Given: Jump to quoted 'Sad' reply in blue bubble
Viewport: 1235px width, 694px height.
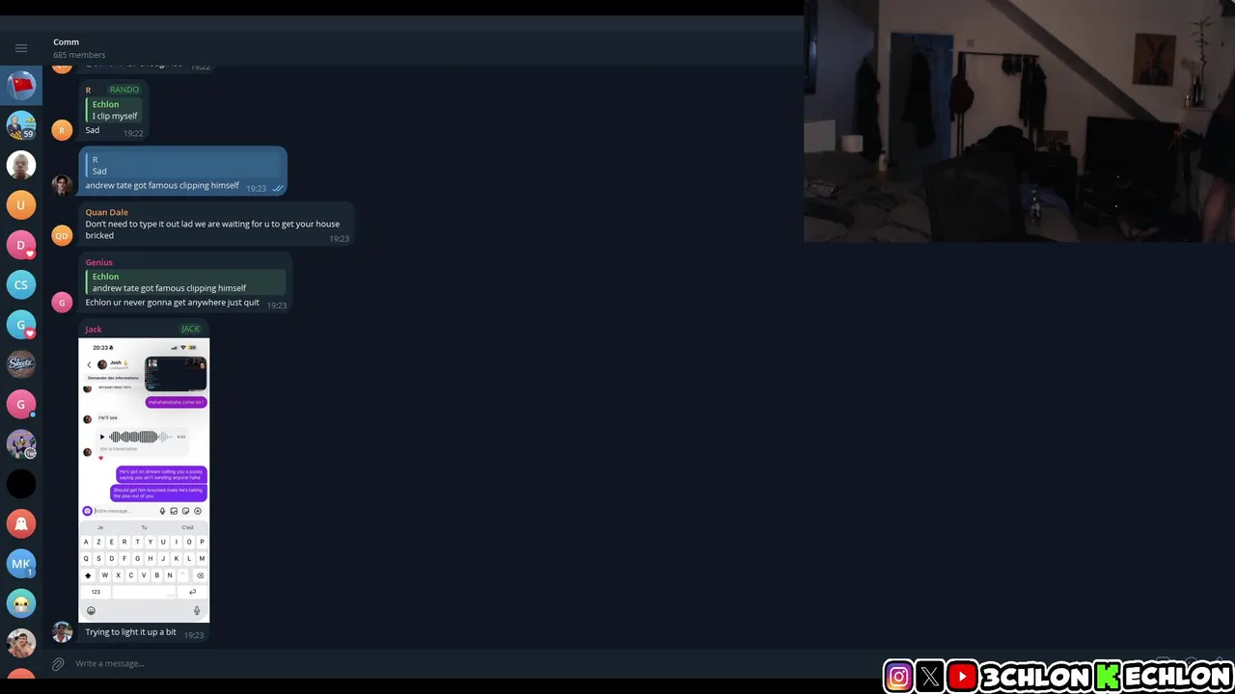Looking at the screenshot, I should (182, 165).
